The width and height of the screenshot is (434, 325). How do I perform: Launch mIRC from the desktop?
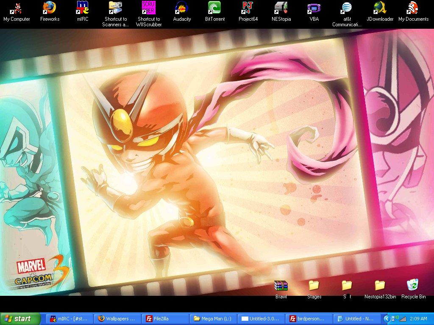click(82, 8)
